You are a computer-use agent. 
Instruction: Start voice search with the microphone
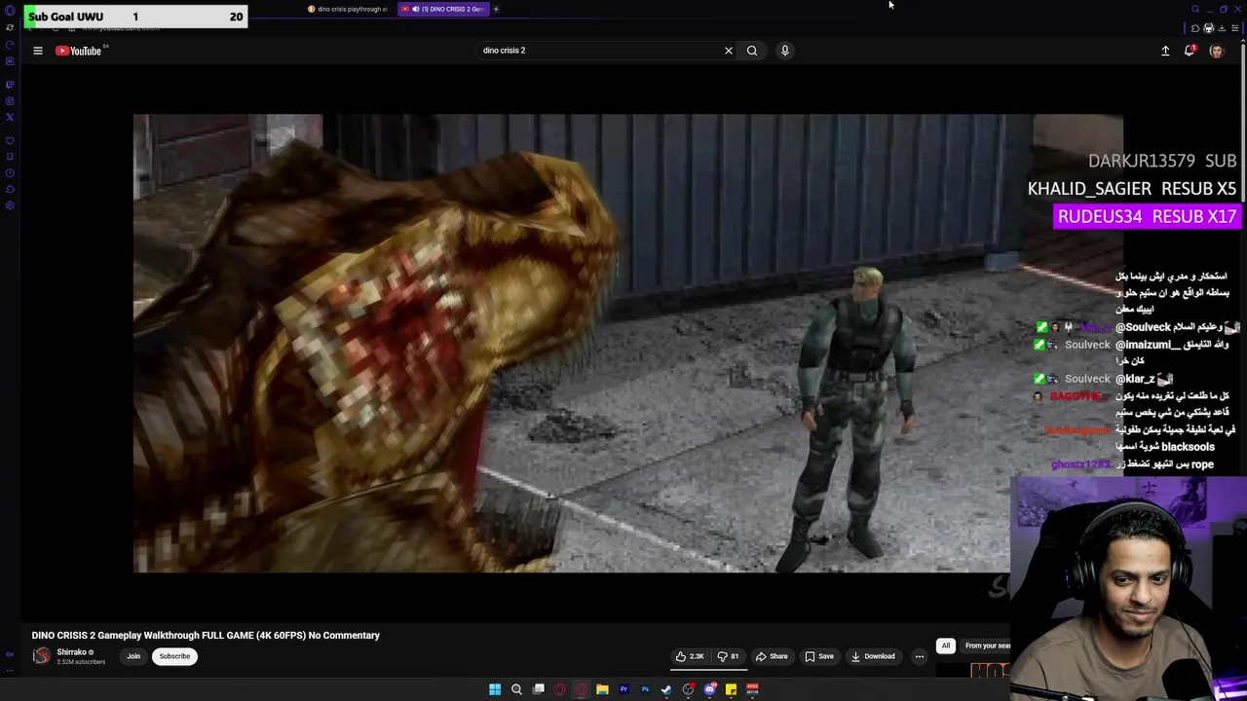784,51
